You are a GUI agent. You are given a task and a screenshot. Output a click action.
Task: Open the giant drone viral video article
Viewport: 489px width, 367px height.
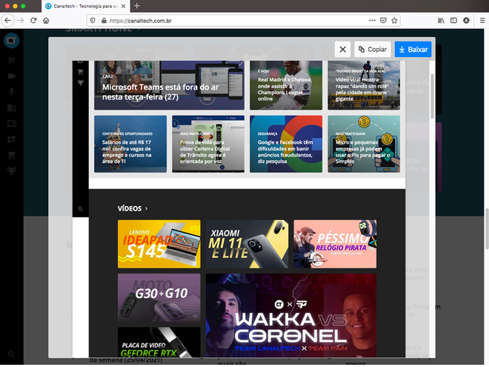pyautogui.click(x=364, y=85)
